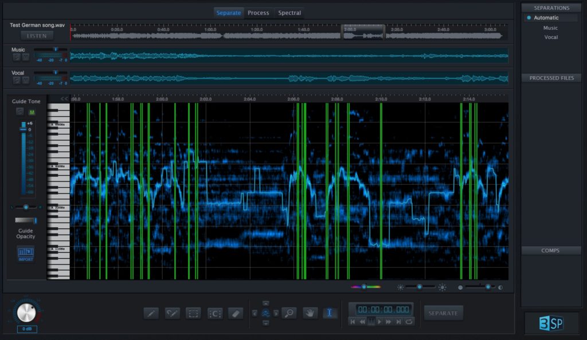Image resolution: width=587 pixels, height=340 pixels.
Task: Select the line draw tool
Action: pos(151,313)
